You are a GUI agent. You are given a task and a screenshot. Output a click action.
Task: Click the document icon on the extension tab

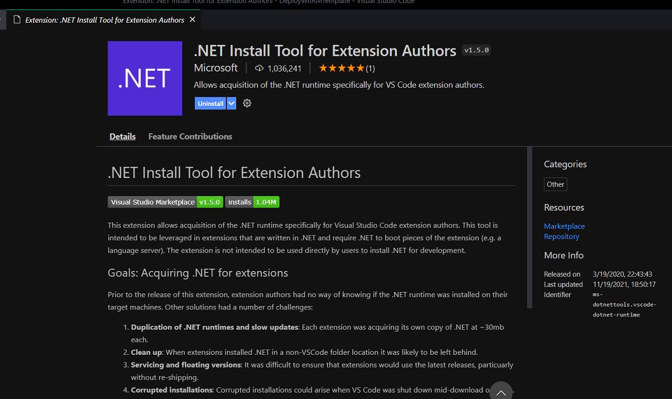(17, 19)
